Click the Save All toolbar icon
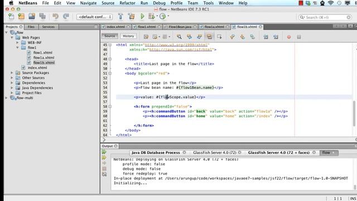357x201 pixels. coord(42,16)
